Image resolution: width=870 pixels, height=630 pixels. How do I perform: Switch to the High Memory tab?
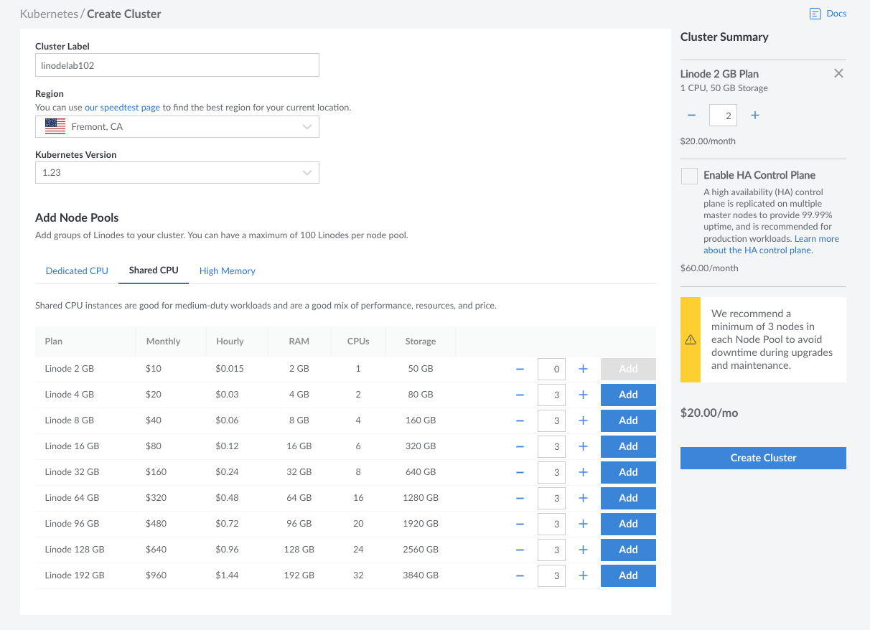[x=227, y=271]
